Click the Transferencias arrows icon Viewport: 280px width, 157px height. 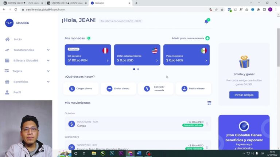pyautogui.click(x=7, y=50)
